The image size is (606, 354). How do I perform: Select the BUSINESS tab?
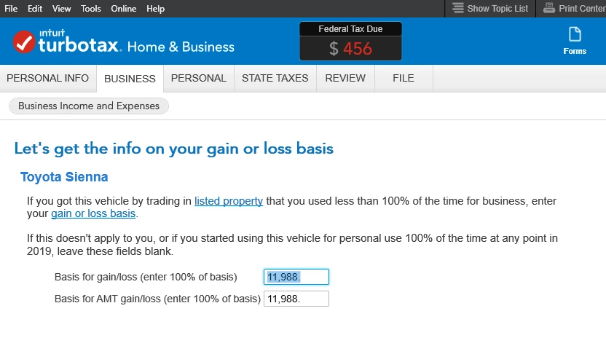coord(130,79)
